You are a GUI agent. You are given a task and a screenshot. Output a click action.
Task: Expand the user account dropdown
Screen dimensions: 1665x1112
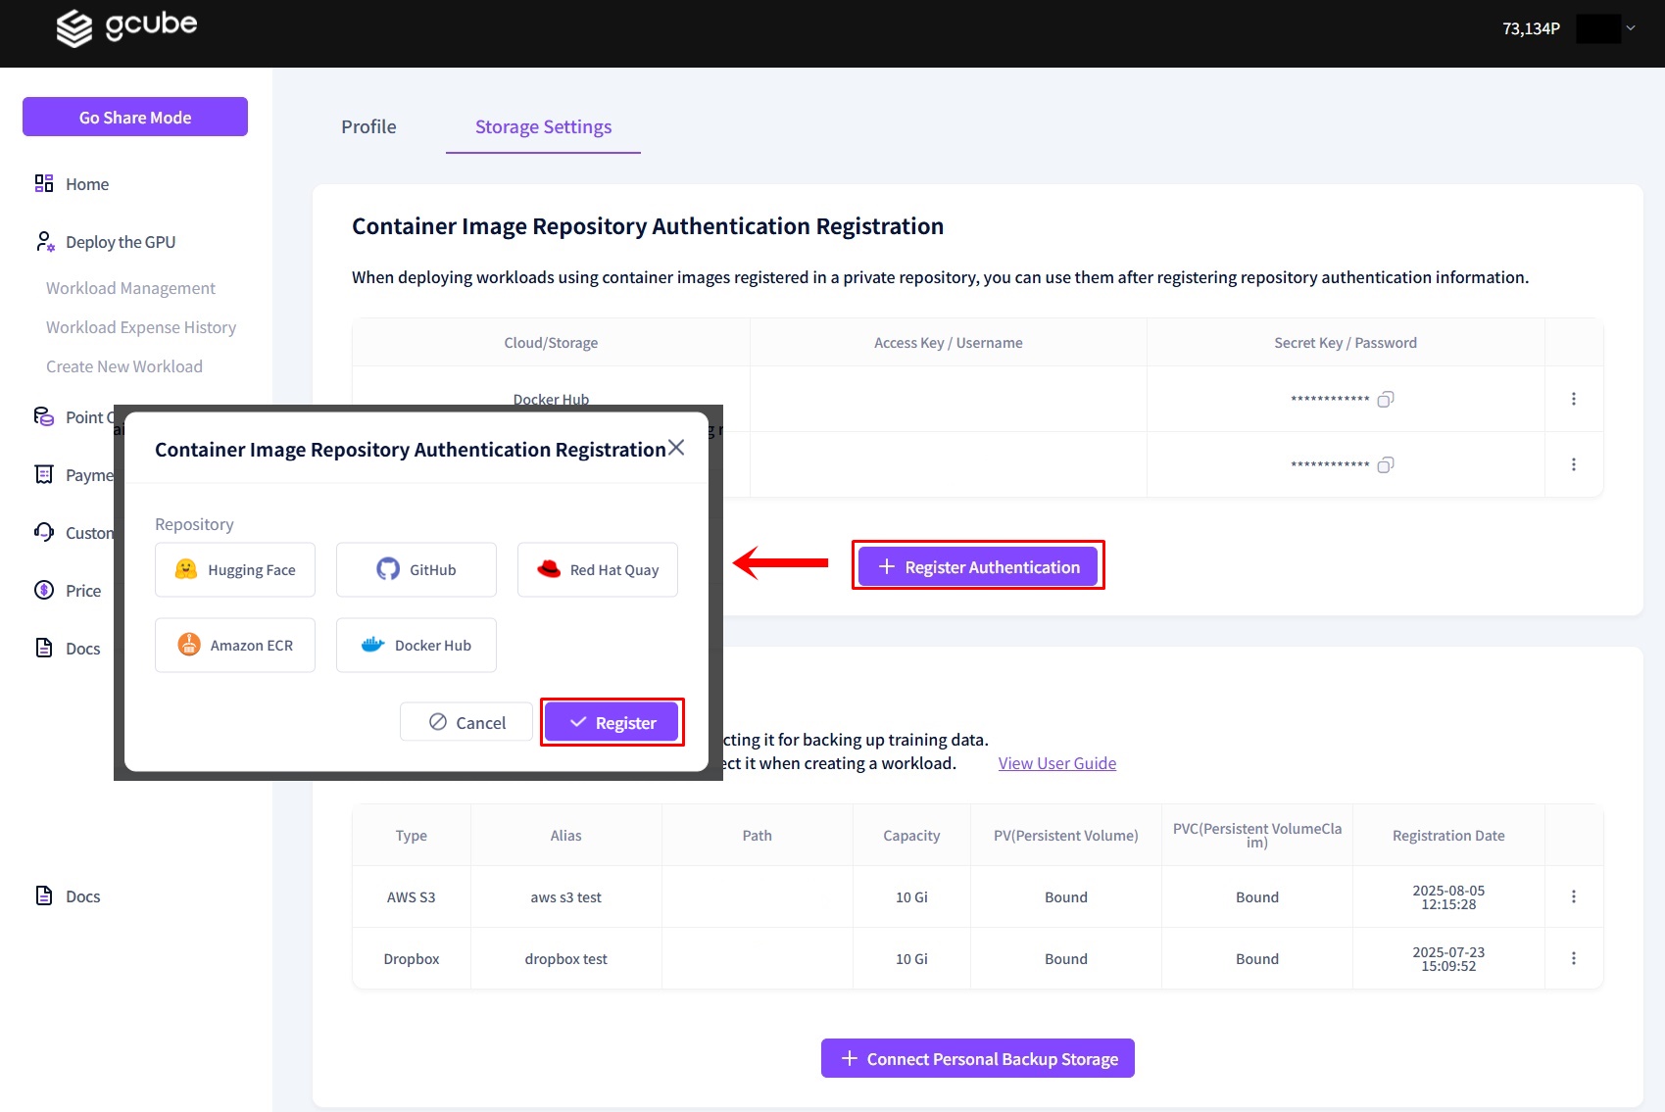point(1631,28)
